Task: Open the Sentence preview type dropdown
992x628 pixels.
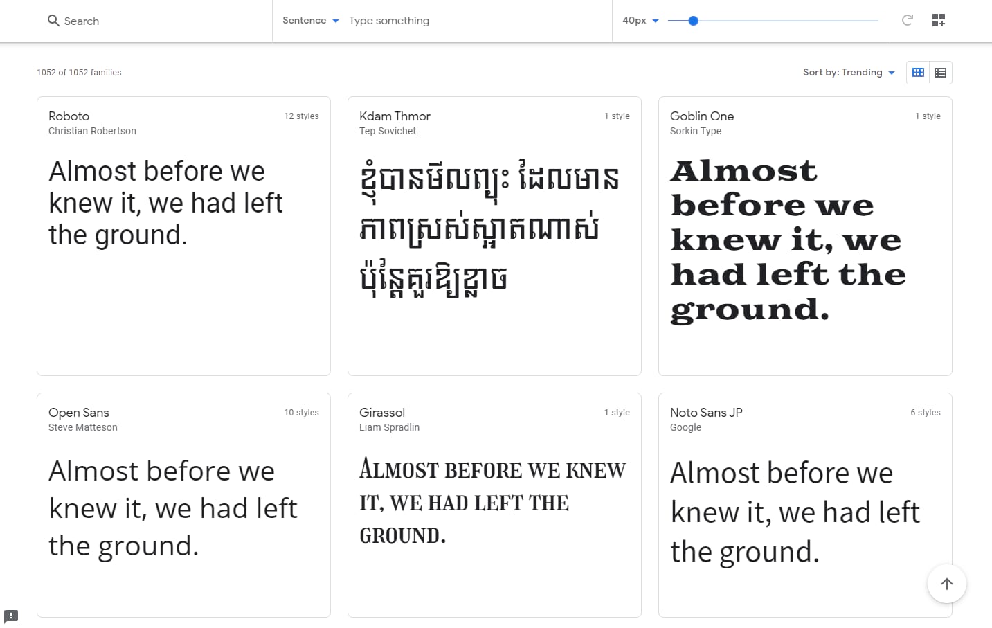Action: point(309,21)
